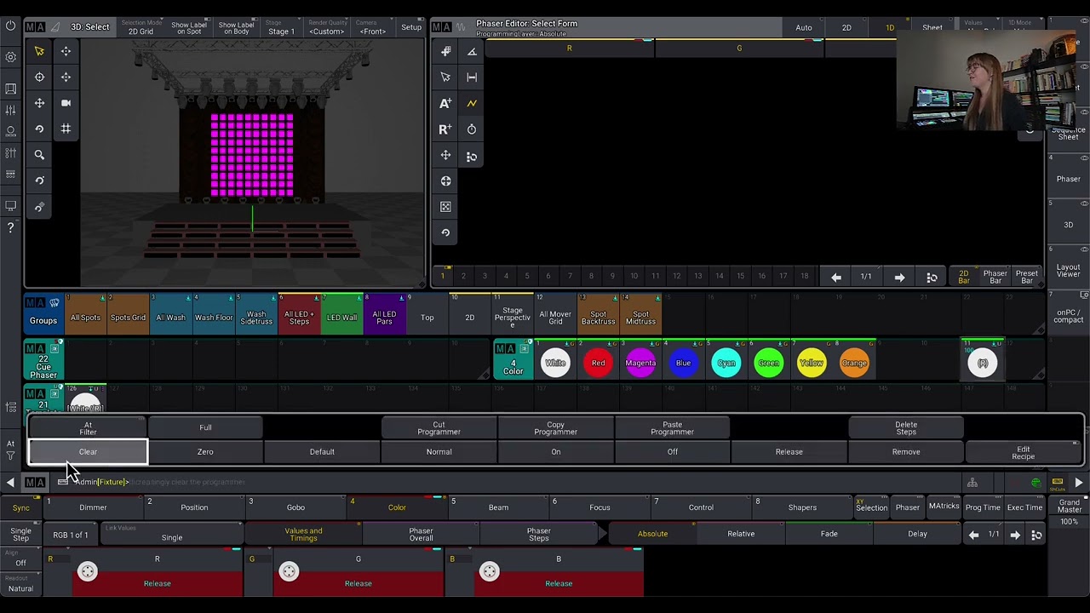Image resolution: width=1090 pixels, height=613 pixels.
Task: Click the width measure icon in Phaser Editor
Action: pos(472,77)
